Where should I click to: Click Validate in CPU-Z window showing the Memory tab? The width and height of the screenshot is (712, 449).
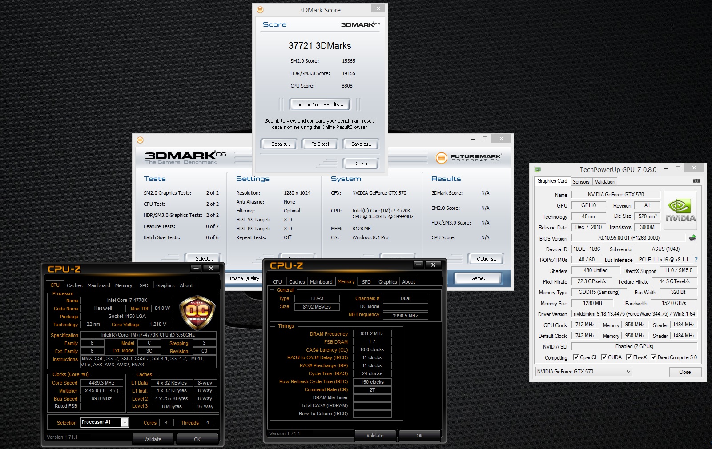click(x=375, y=436)
